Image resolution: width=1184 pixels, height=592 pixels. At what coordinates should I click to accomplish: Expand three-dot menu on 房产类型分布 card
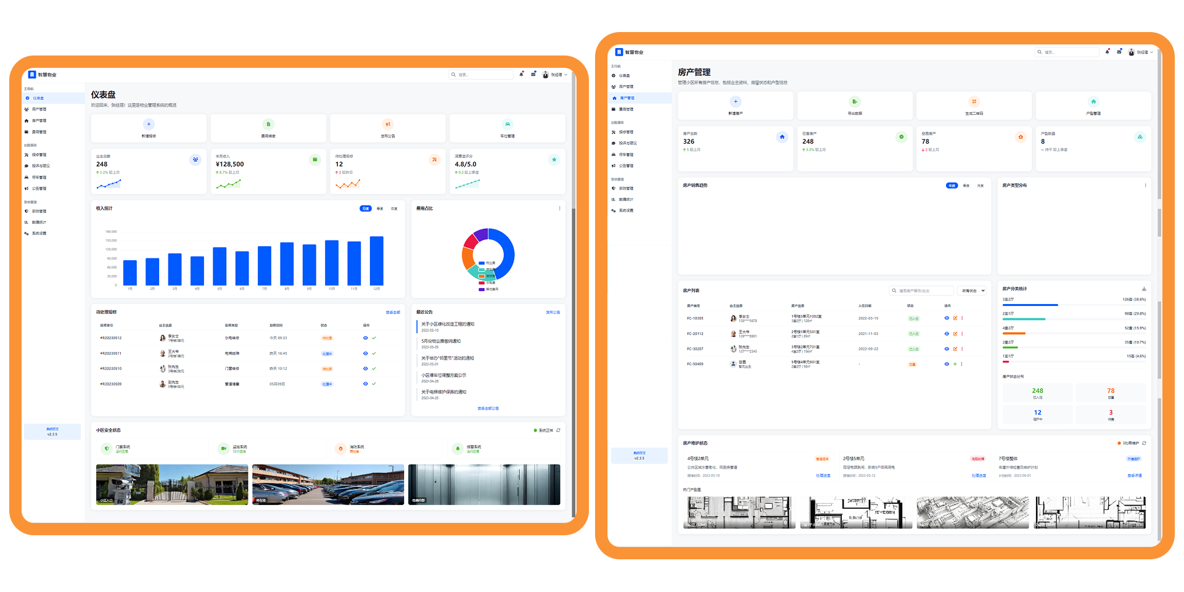pos(1145,186)
